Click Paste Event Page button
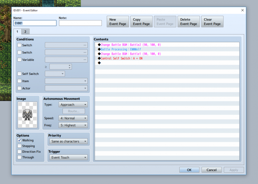Screen dimensions: 258x184 165,22
